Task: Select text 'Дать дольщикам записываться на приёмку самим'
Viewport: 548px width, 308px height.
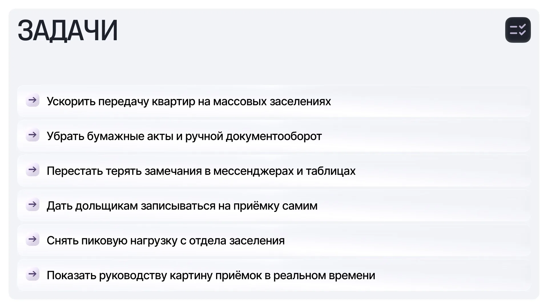Action: [182, 206]
